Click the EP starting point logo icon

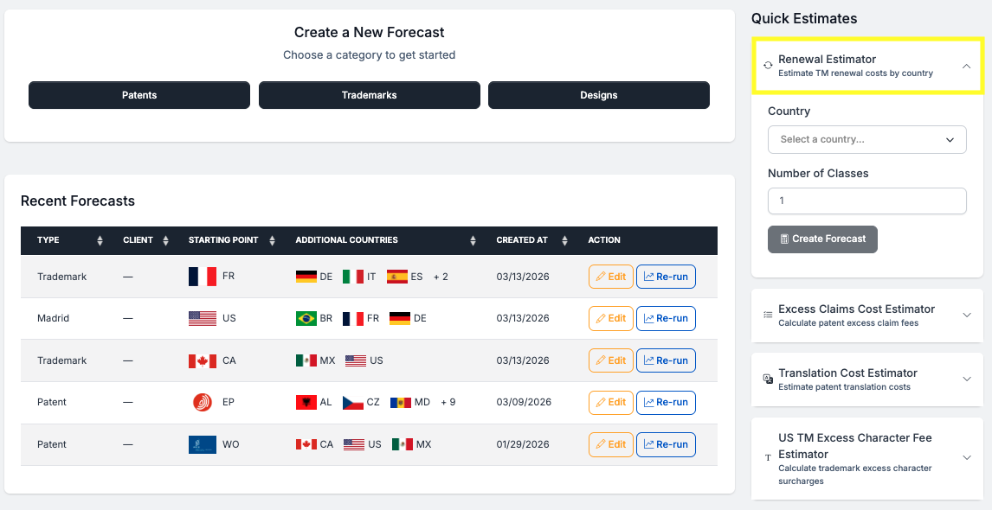202,402
